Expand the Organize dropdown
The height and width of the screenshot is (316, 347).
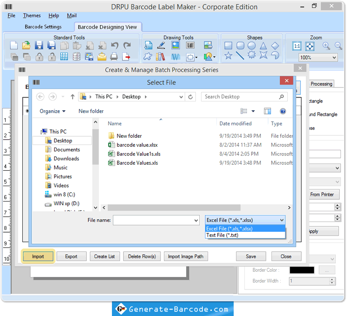[52, 111]
